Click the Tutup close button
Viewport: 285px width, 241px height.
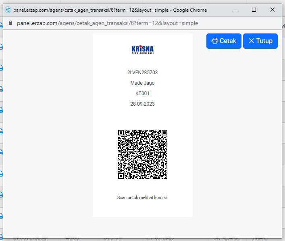pos(260,41)
